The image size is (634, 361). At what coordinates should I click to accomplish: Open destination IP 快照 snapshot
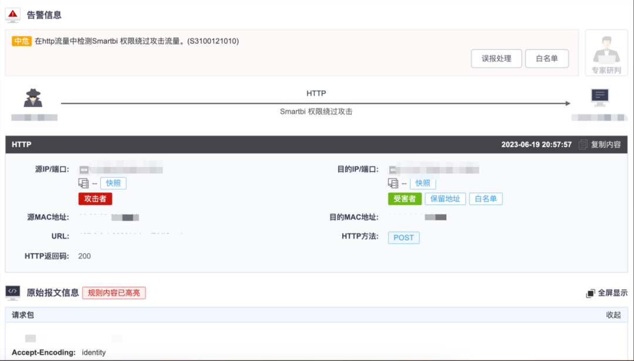coord(423,183)
